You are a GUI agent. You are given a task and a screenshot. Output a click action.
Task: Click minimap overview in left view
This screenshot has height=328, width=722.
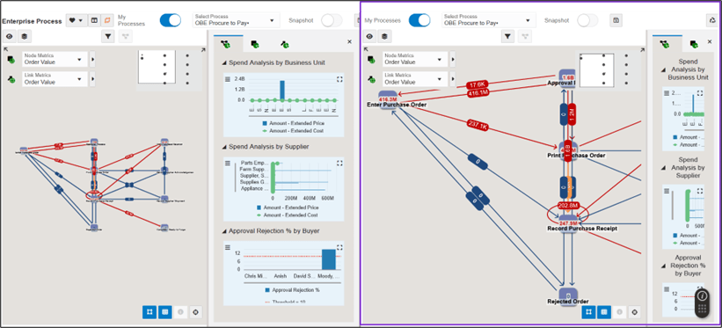click(x=170, y=69)
